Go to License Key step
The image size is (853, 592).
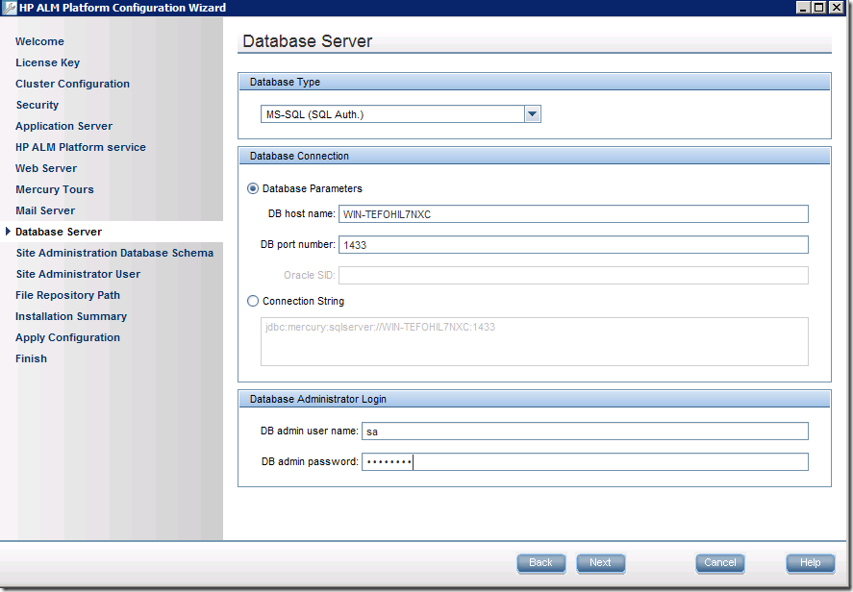48,62
